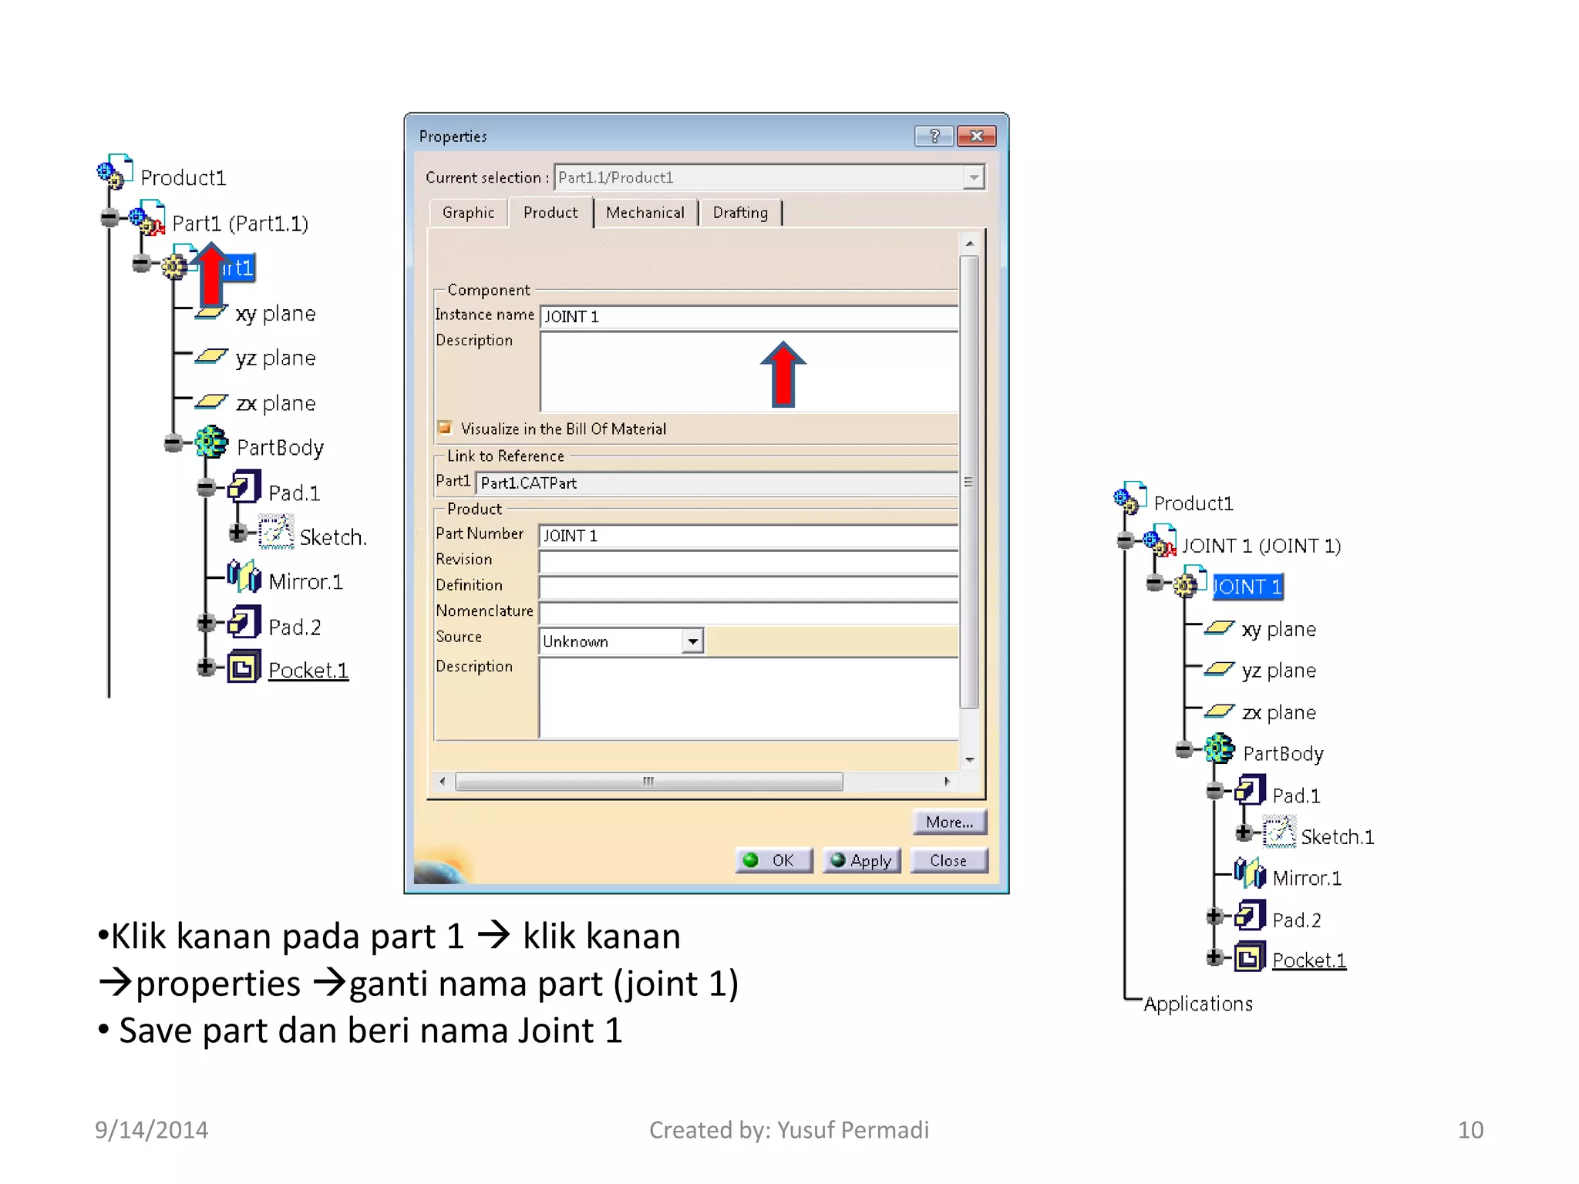Expand Pocket.1 node in left tree
Viewport: 1579px width, 1184px height.
[206, 667]
